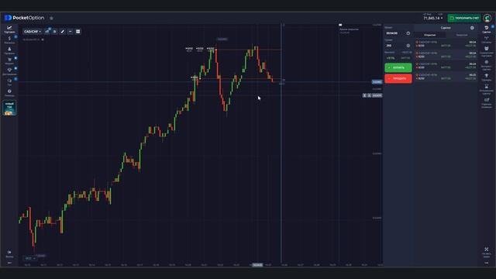The image size is (496, 279).
Task: Click the minus button in chart toolbar
Action: click(x=71, y=32)
